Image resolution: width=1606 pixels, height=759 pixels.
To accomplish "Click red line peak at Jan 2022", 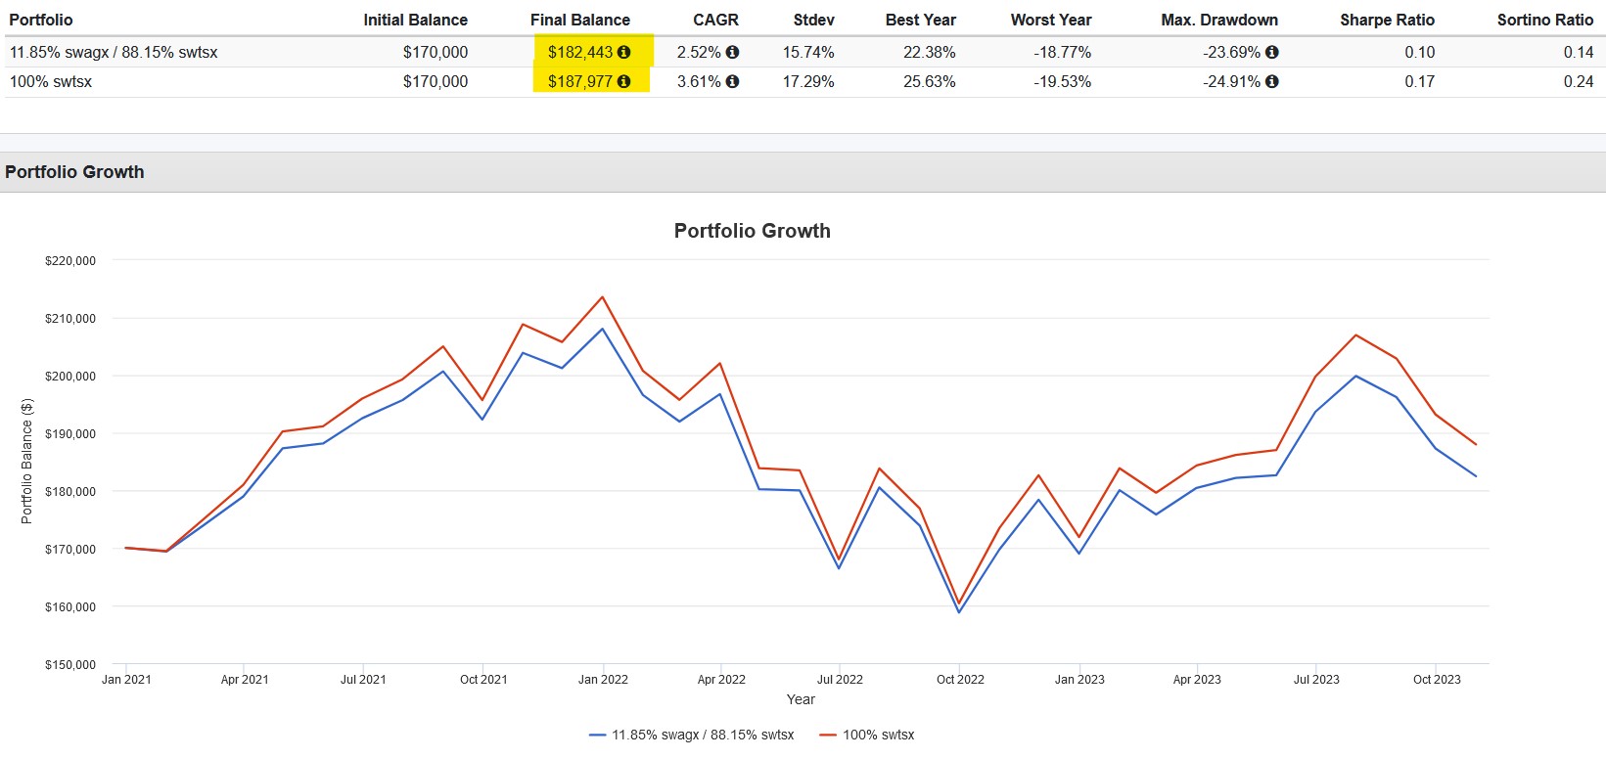I will click(602, 297).
